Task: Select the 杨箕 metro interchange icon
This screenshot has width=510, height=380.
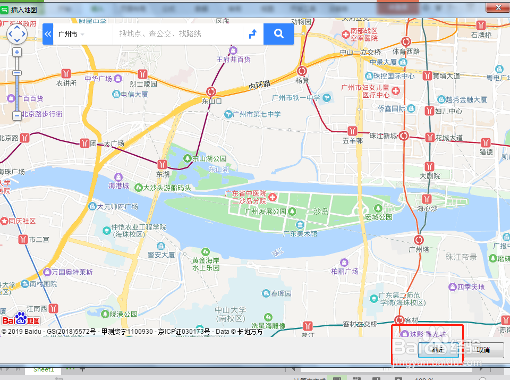Action: [x=302, y=71]
